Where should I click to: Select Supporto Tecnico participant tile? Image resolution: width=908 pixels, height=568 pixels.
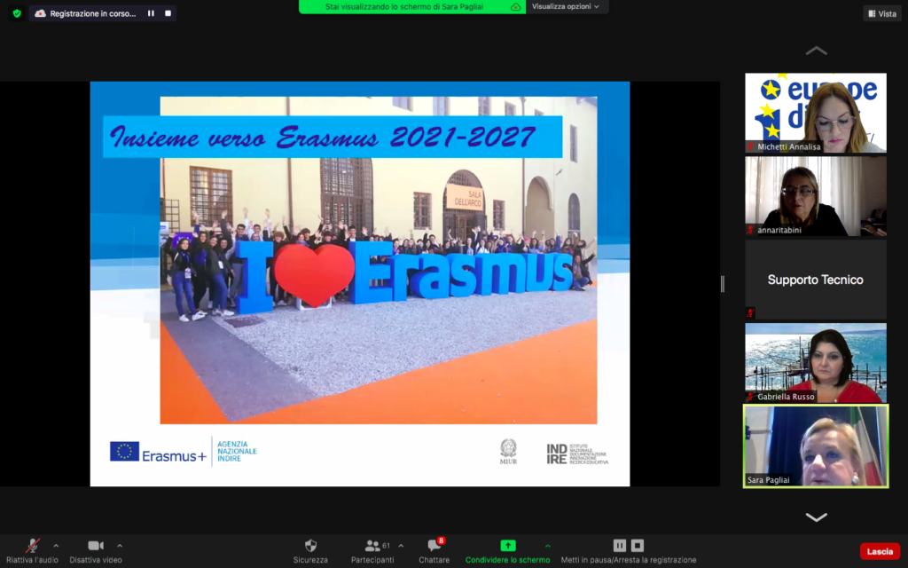[x=816, y=280]
